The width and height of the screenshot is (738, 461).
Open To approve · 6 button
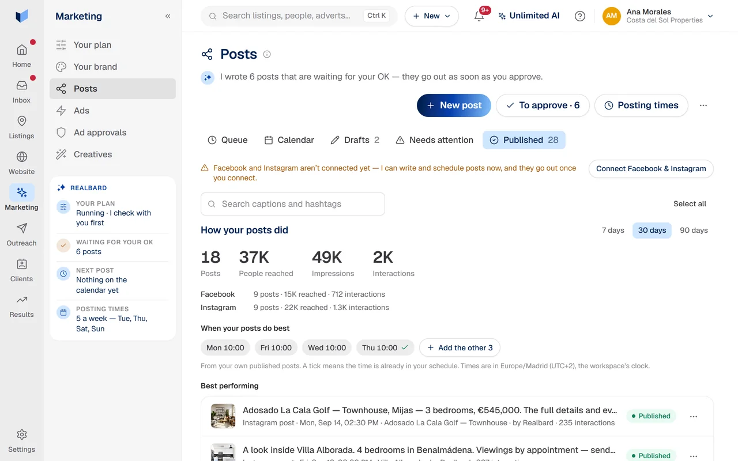click(543, 105)
